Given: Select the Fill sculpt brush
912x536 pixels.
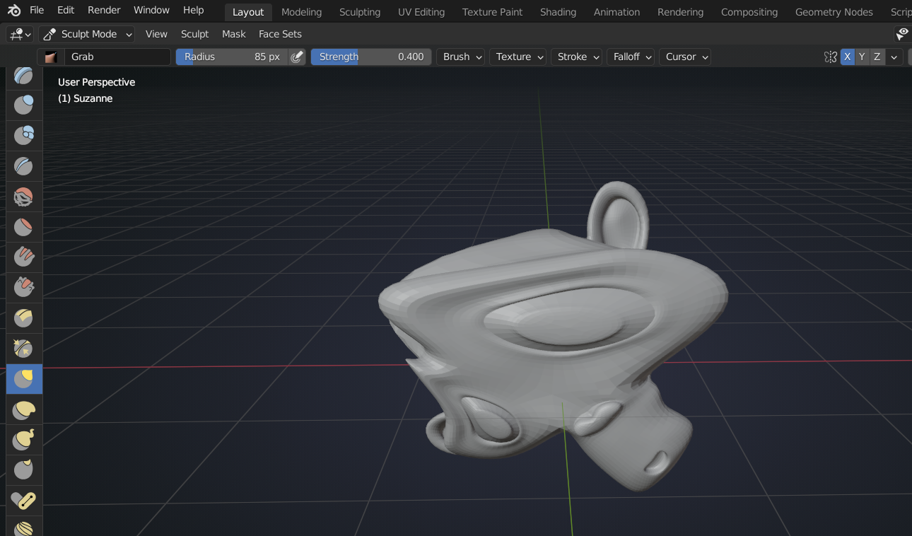Looking at the screenshot, I should (24, 257).
